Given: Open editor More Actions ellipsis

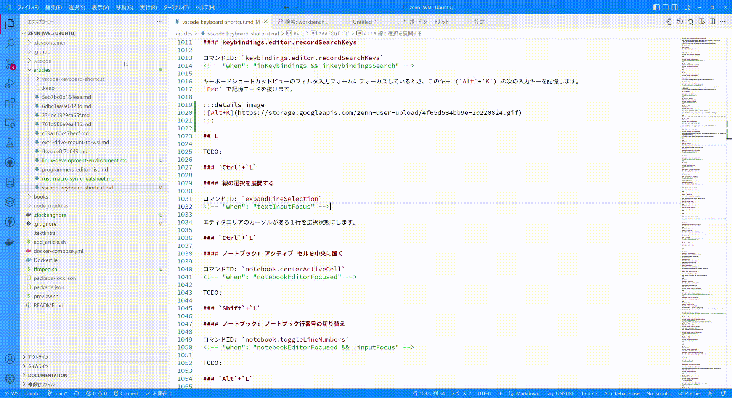Looking at the screenshot, I should tap(722, 22).
